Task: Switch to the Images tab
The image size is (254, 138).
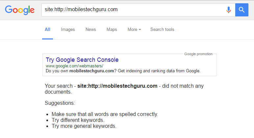Action: click(68, 30)
